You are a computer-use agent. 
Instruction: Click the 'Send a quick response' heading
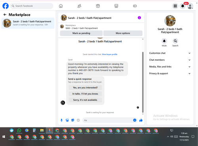(x=80, y=79)
